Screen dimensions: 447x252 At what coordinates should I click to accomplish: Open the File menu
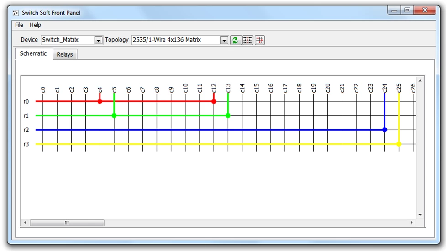(19, 25)
